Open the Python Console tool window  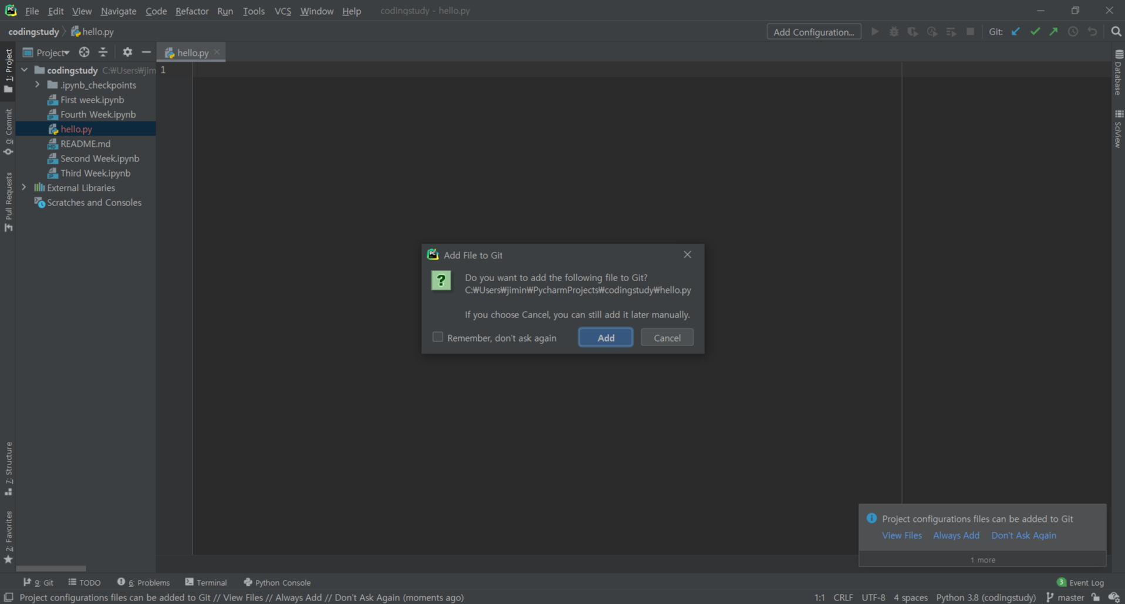click(277, 582)
